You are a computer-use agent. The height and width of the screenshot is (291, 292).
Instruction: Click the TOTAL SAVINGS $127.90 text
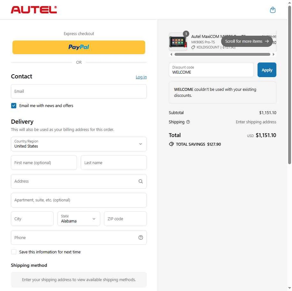tap(198, 144)
